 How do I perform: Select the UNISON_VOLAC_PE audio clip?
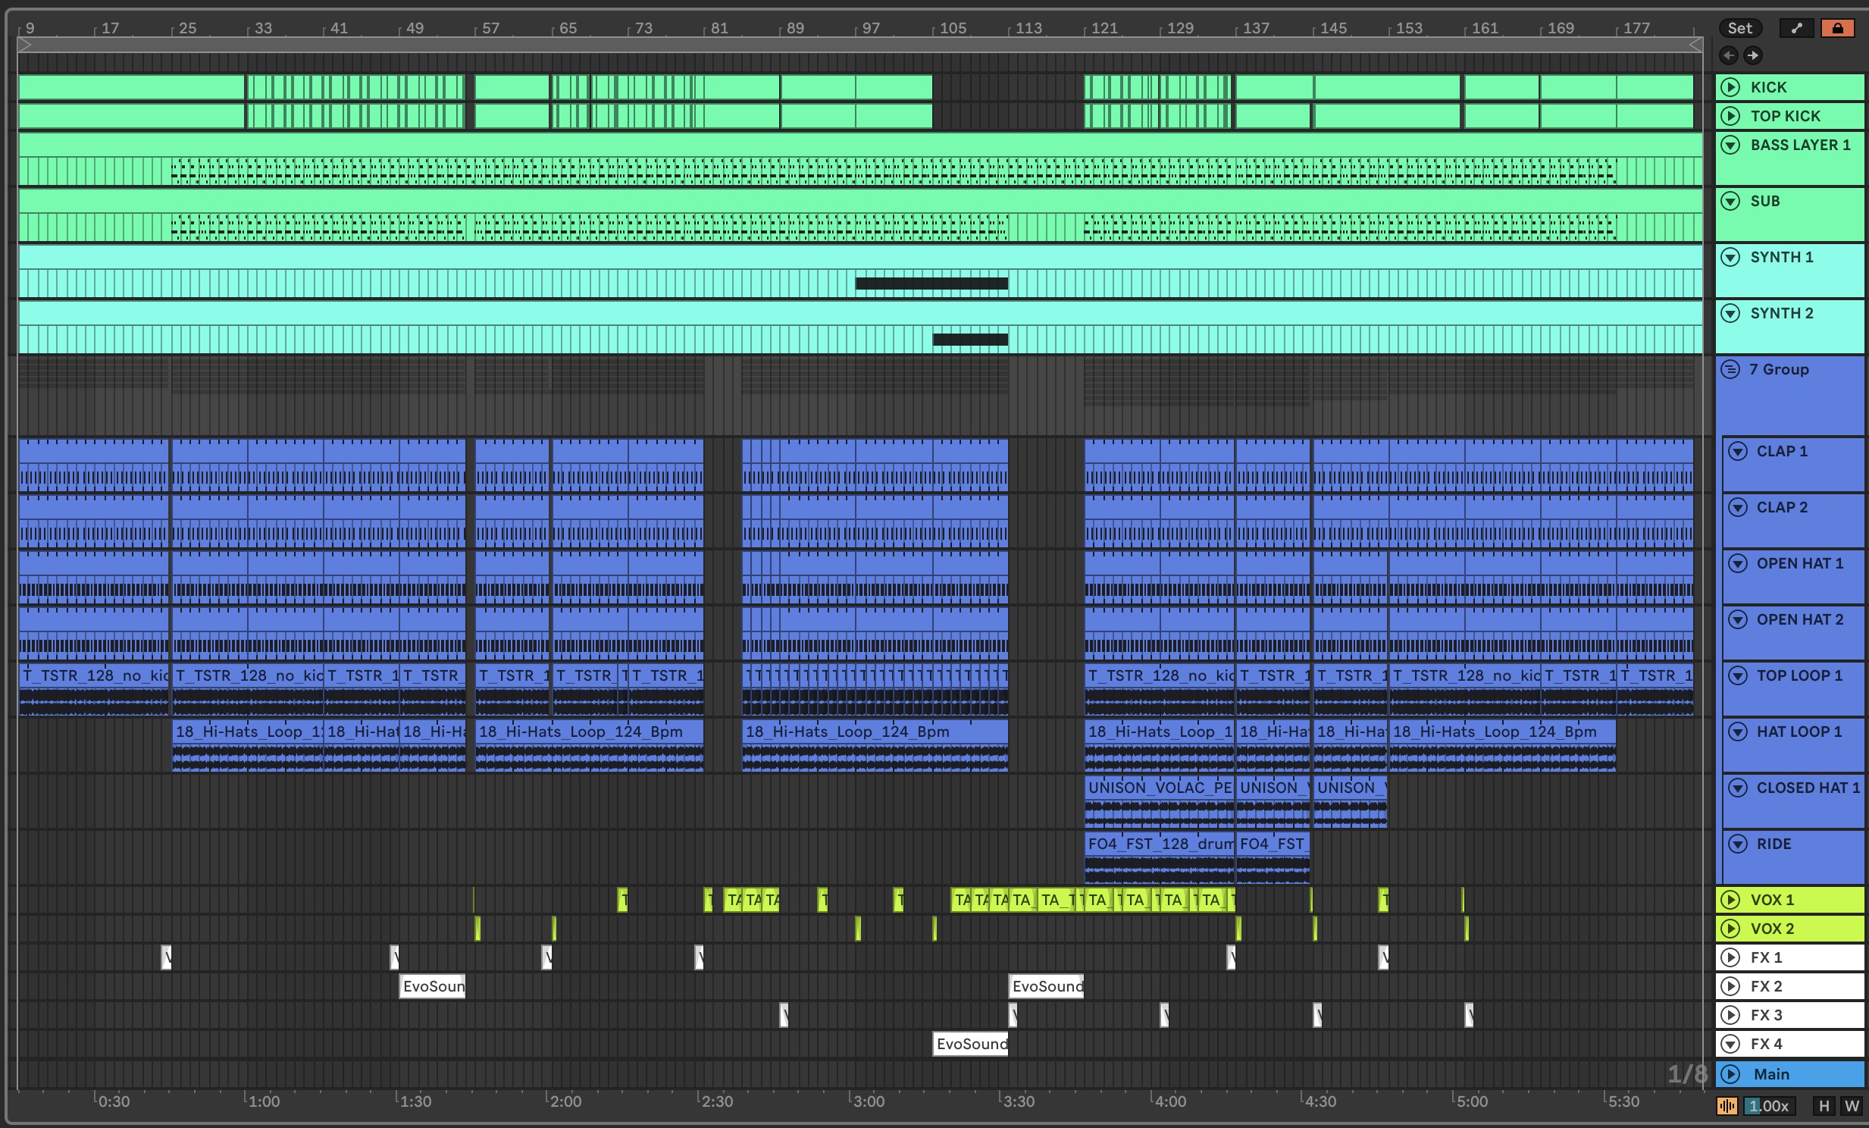coord(1158,788)
